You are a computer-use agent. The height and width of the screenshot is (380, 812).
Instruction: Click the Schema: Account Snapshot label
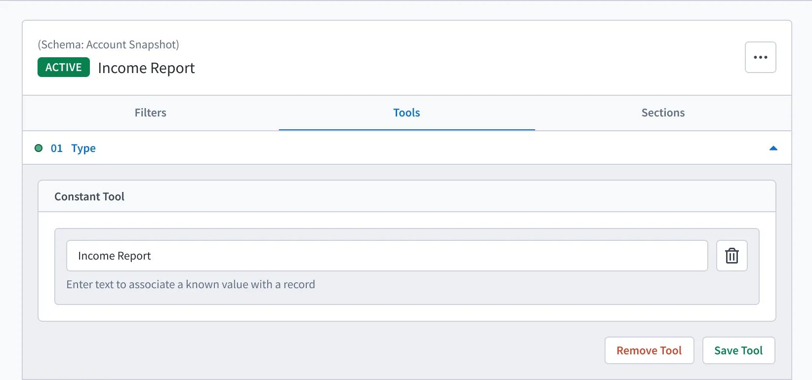[x=108, y=44]
